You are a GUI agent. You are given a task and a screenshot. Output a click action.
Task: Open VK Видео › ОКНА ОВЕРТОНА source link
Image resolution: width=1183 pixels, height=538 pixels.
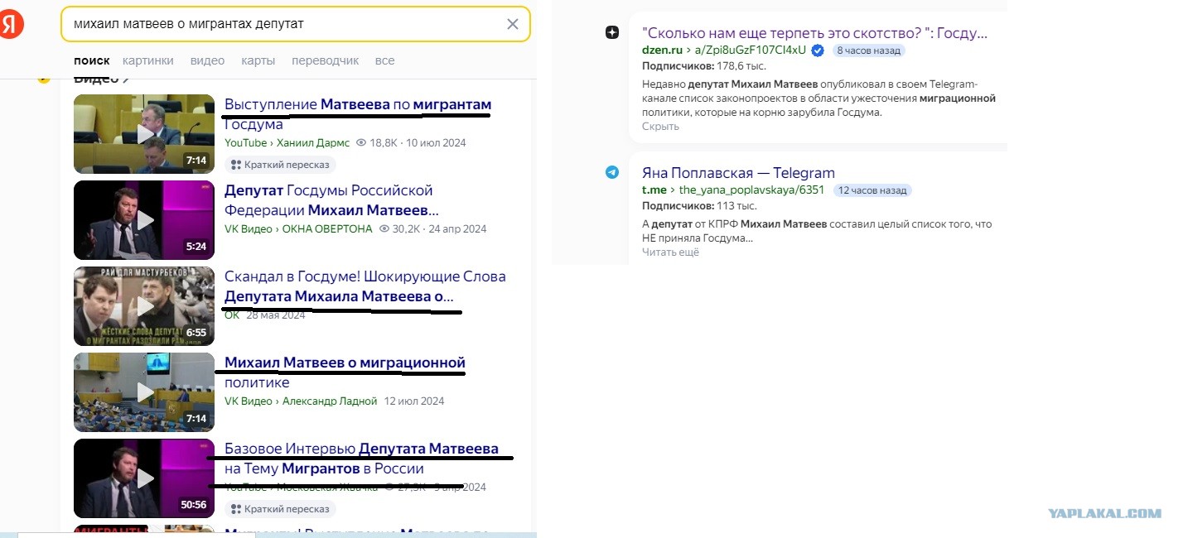[298, 229]
